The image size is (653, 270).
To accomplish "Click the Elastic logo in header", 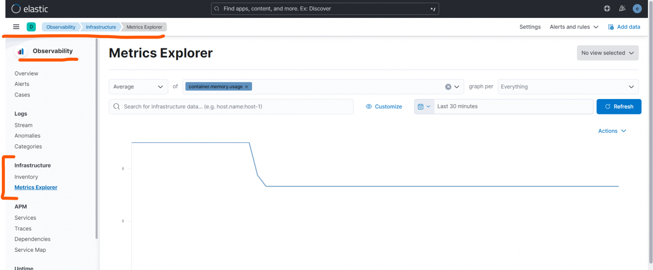I will (x=30, y=9).
